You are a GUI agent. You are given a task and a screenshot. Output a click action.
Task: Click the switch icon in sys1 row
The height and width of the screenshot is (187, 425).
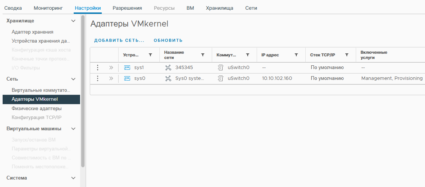point(221,68)
